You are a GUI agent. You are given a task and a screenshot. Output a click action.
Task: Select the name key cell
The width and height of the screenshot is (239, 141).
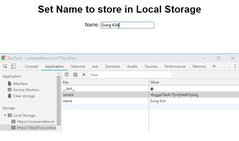pos(105,101)
